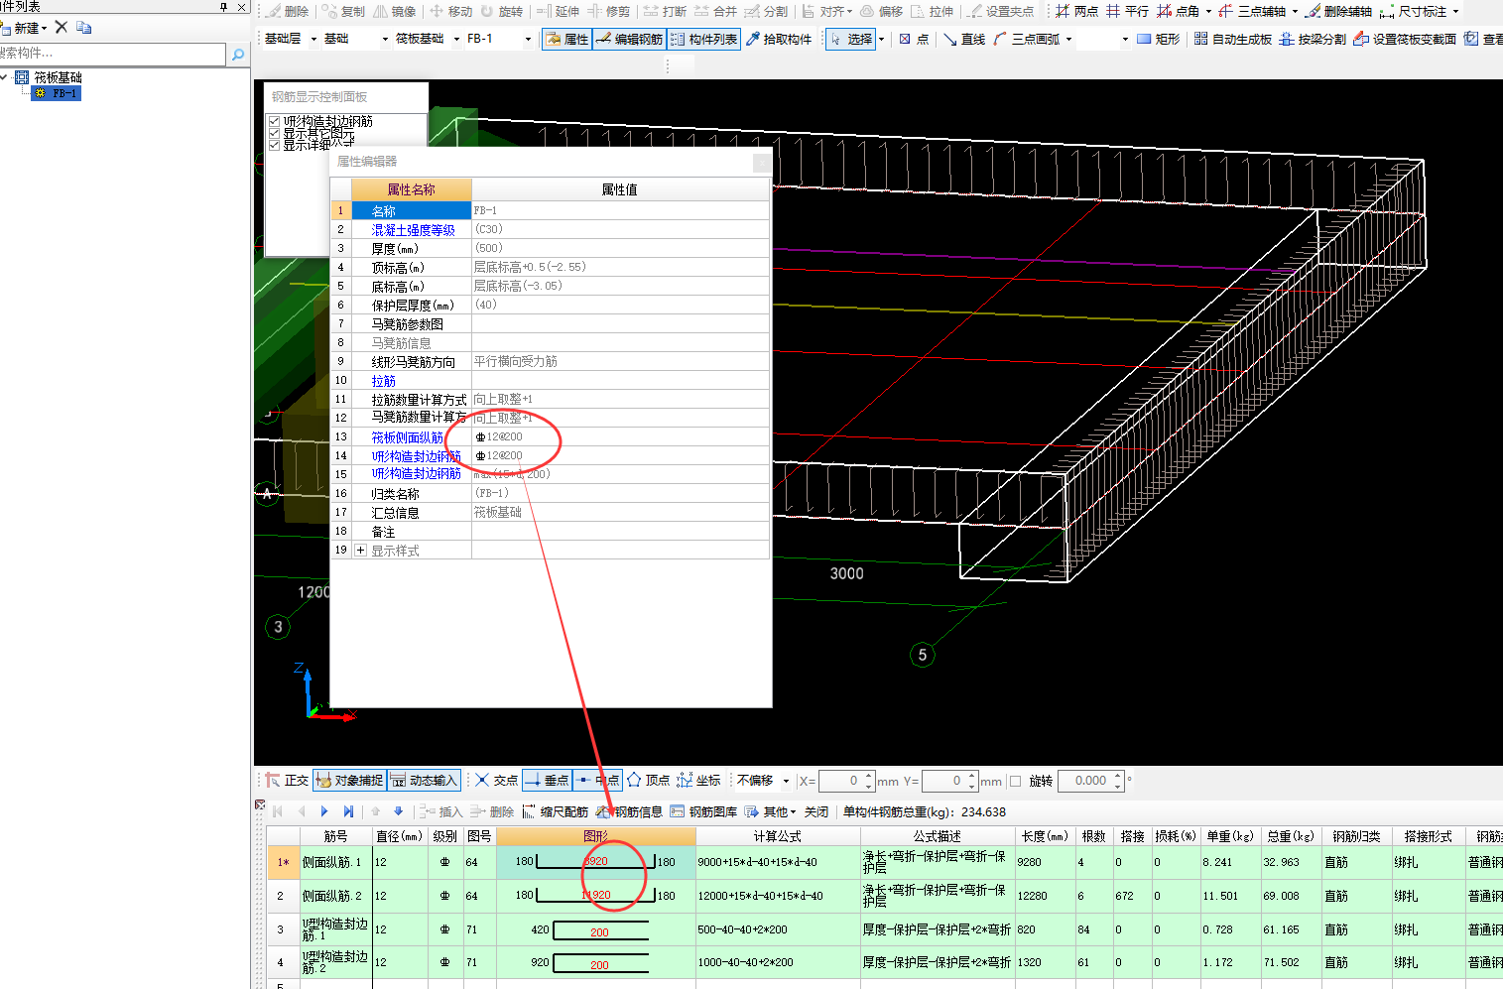
Task: Open the 不偏移 offset mode dropdown
Action: [786, 781]
